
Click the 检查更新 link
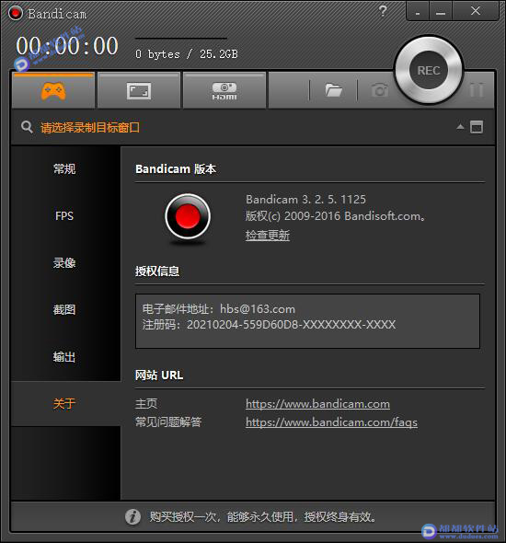[268, 235]
